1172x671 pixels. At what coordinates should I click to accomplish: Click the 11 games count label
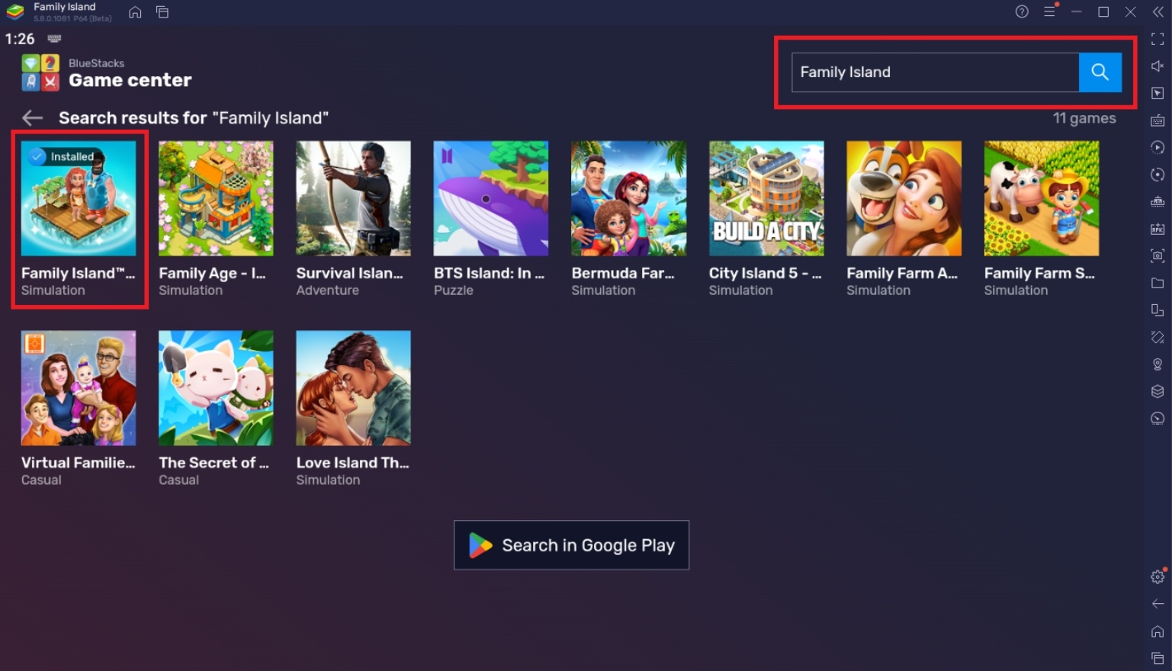1084,118
